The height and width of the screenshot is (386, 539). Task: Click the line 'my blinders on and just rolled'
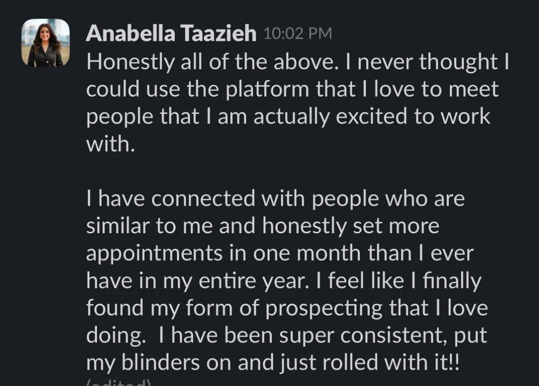277,363
